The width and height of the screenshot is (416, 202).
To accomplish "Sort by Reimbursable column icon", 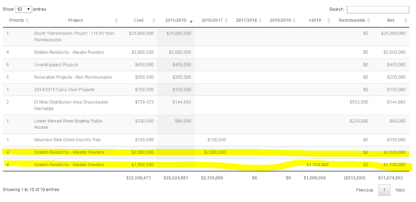I will point(368,20).
